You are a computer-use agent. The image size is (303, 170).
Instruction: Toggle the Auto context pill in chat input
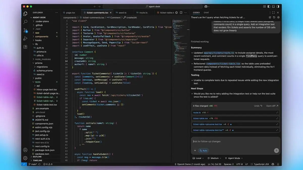(x=204, y=150)
